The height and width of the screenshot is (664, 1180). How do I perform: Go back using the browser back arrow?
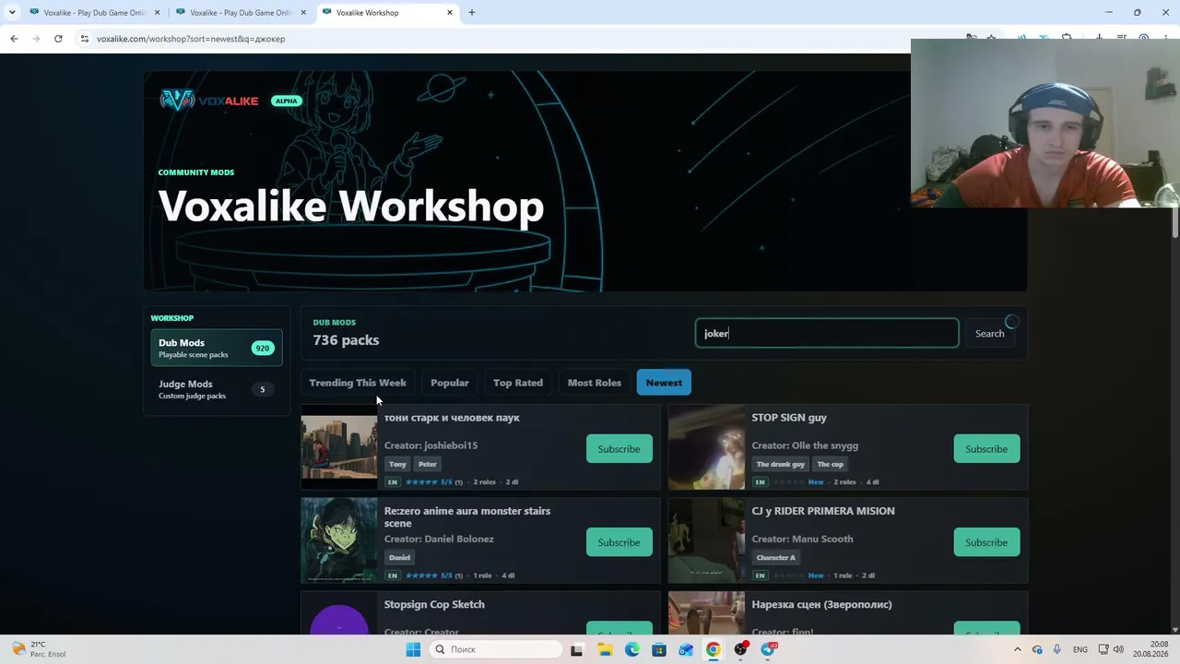(x=14, y=39)
